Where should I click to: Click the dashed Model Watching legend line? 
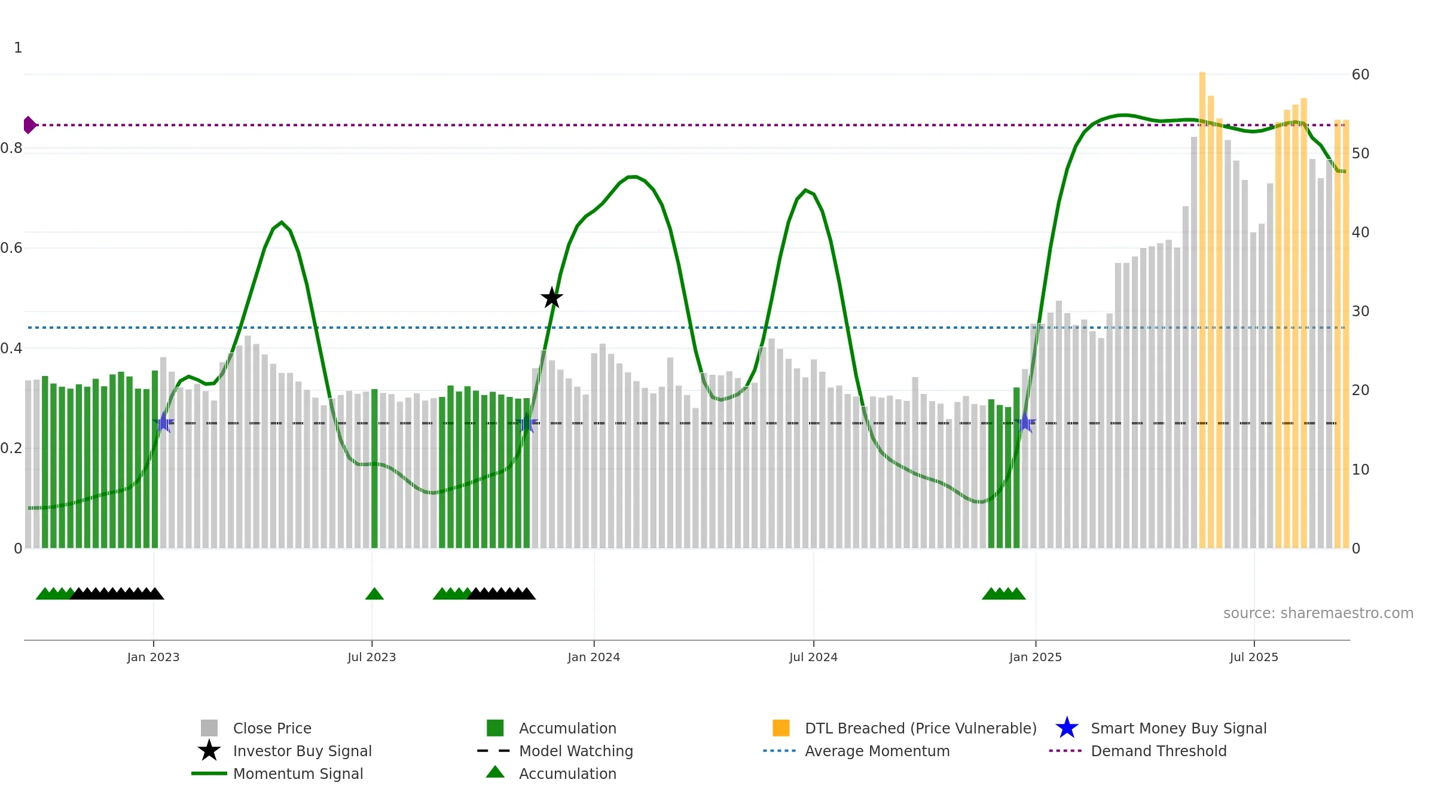click(494, 751)
